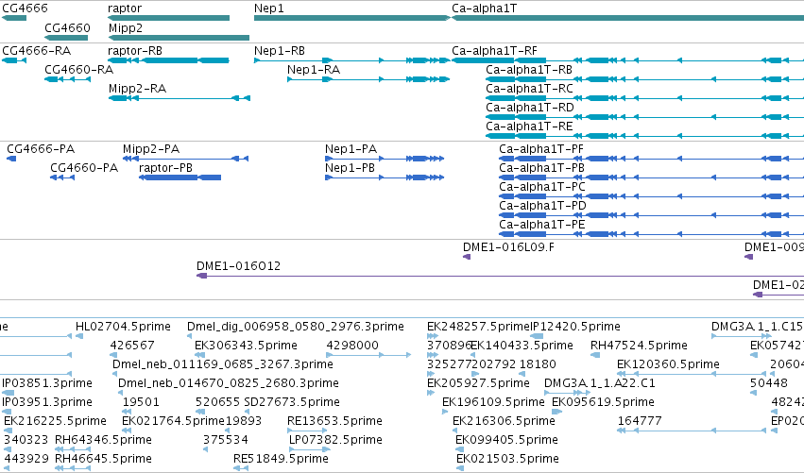This screenshot has height=473, width=804.
Task: Click the EK216306.5prime EST label
Action: (504, 422)
